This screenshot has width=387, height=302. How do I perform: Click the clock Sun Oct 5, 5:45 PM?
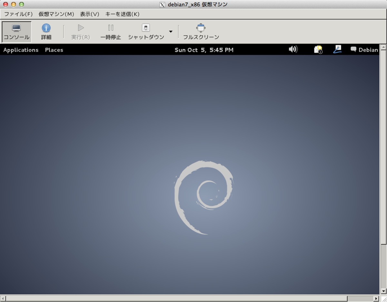pyautogui.click(x=204, y=50)
